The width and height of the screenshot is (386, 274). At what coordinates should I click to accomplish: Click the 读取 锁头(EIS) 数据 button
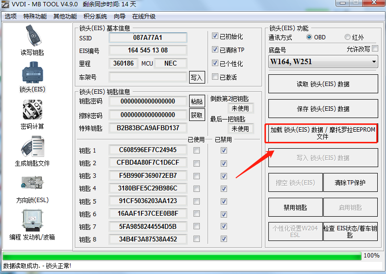323,84
